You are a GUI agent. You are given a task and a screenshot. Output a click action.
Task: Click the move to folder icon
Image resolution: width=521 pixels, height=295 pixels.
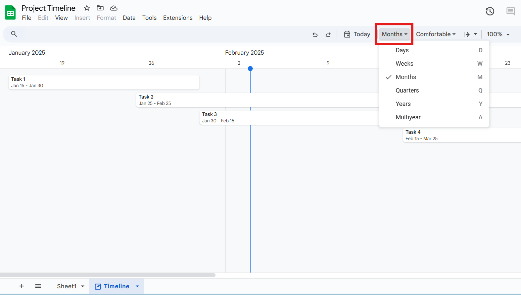(x=100, y=8)
